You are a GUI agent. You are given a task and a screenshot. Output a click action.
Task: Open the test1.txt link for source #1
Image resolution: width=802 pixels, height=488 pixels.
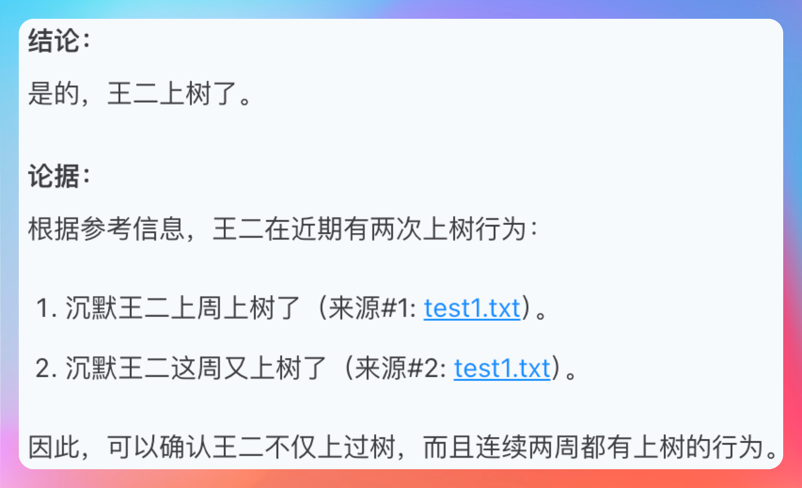click(472, 308)
